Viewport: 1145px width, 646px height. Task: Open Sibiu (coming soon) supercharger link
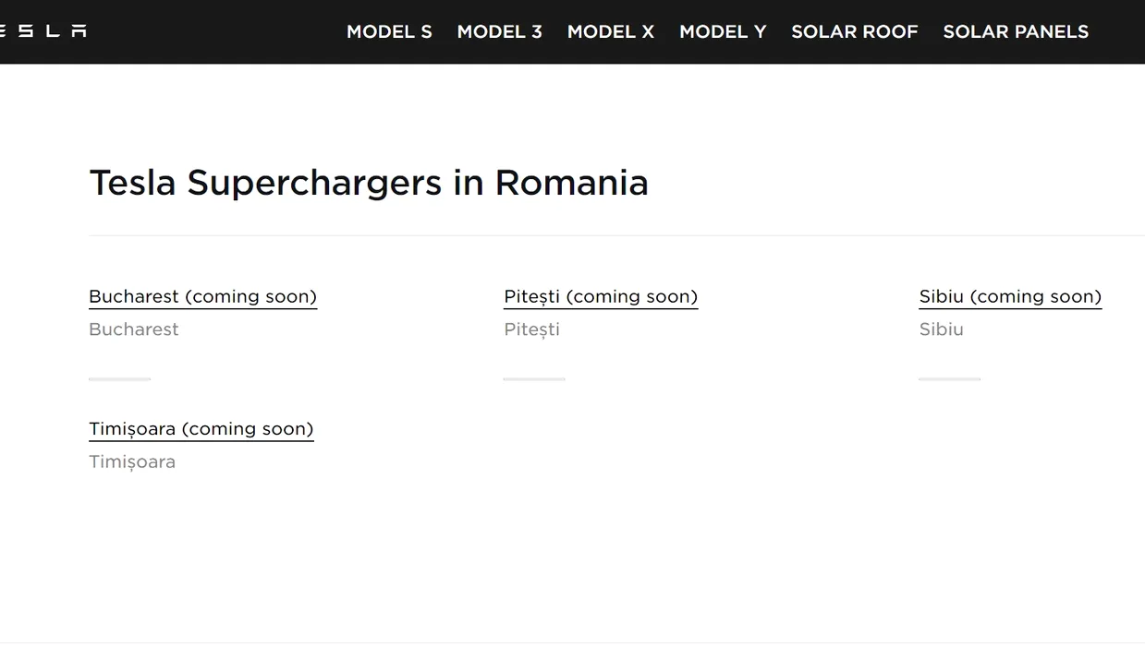(1010, 296)
